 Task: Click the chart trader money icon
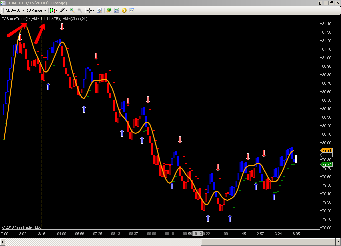[109, 10]
